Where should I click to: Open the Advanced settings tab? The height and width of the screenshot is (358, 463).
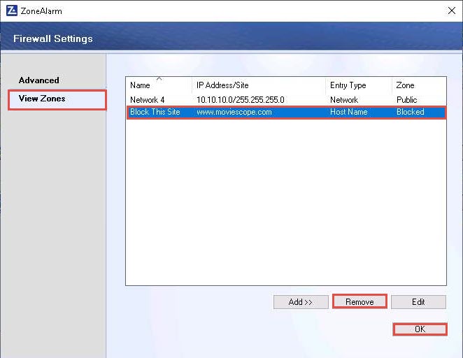pos(38,80)
